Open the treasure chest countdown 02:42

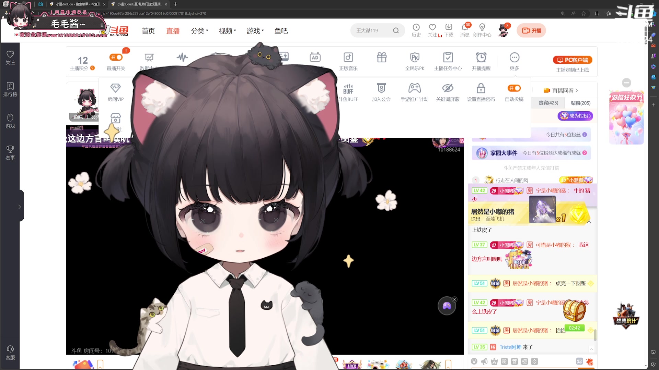pos(574,315)
